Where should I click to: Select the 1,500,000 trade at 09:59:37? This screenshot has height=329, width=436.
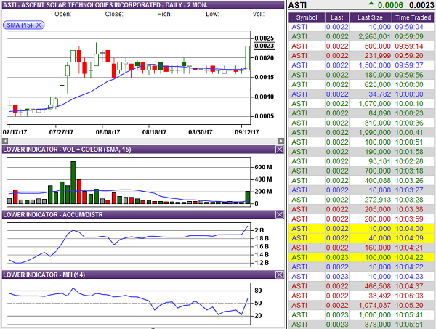pyautogui.click(x=361, y=65)
